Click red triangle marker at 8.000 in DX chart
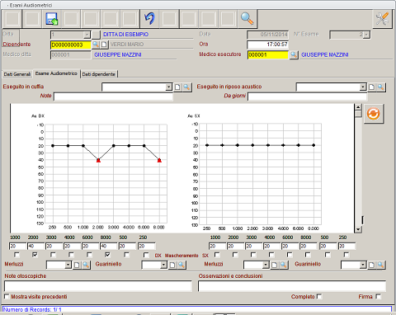Viewport: 396px width, 315px height. tap(159, 160)
